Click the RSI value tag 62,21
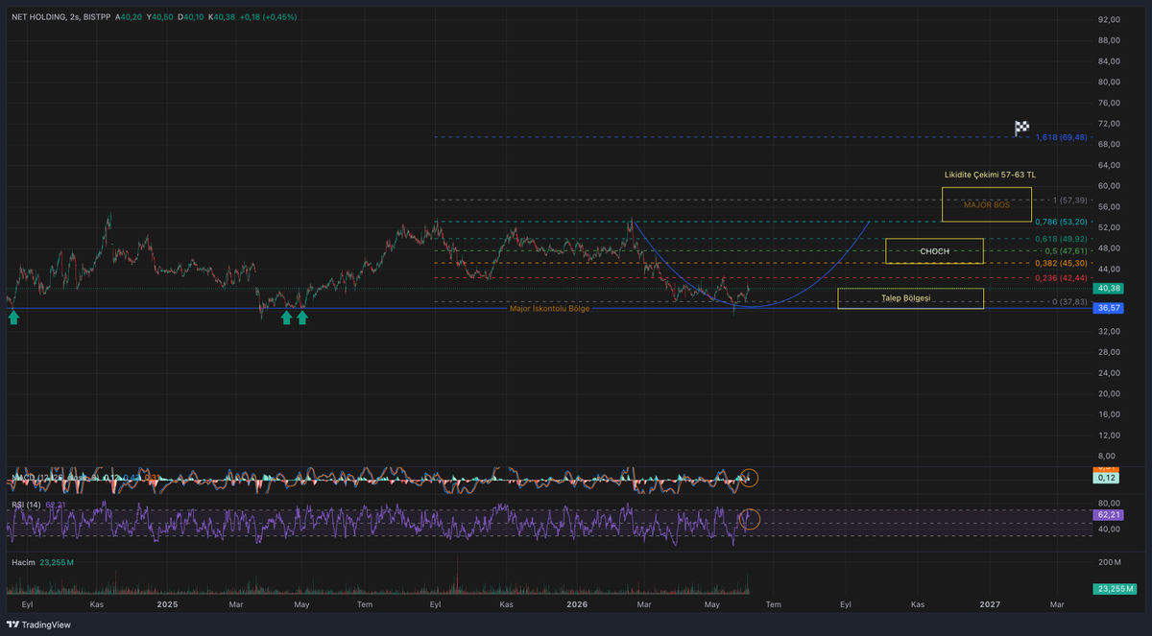1152x636 pixels. click(1109, 515)
